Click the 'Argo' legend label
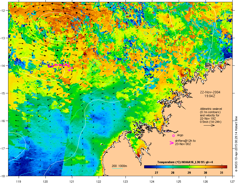The height and width of the screenshot is (184, 238). click(x=180, y=135)
